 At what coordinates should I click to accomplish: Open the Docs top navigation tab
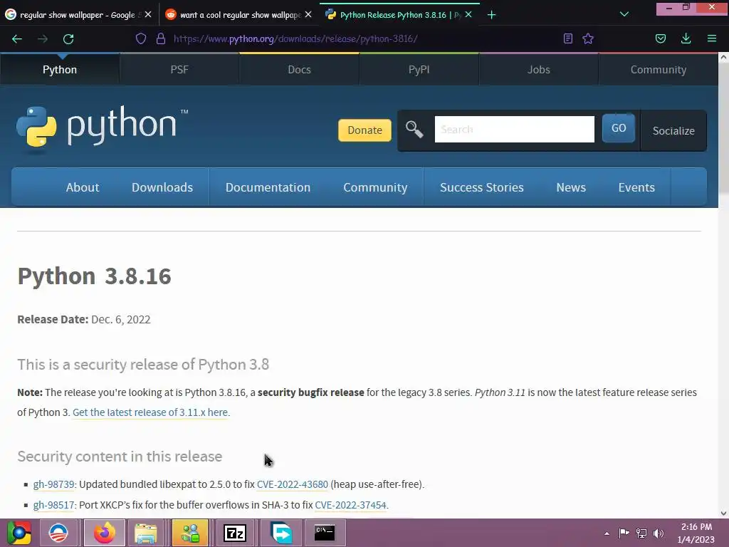click(x=299, y=70)
